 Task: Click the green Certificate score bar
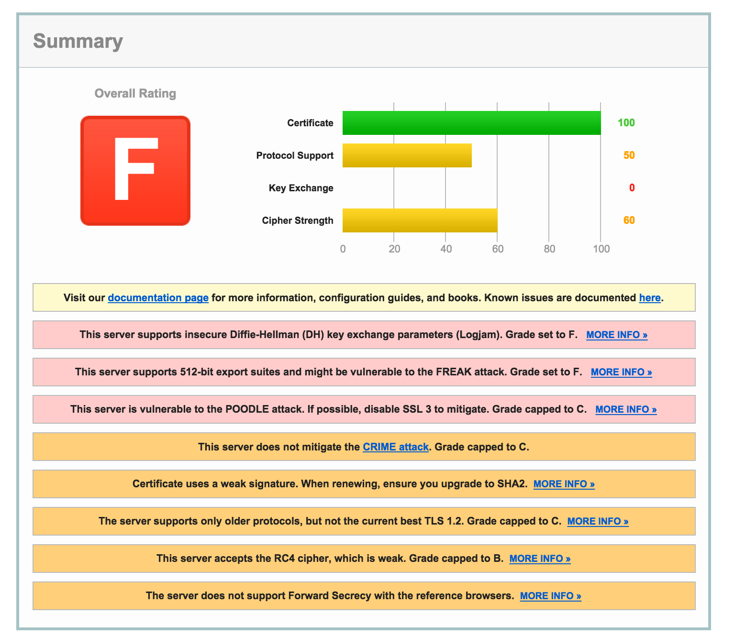(471, 123)
